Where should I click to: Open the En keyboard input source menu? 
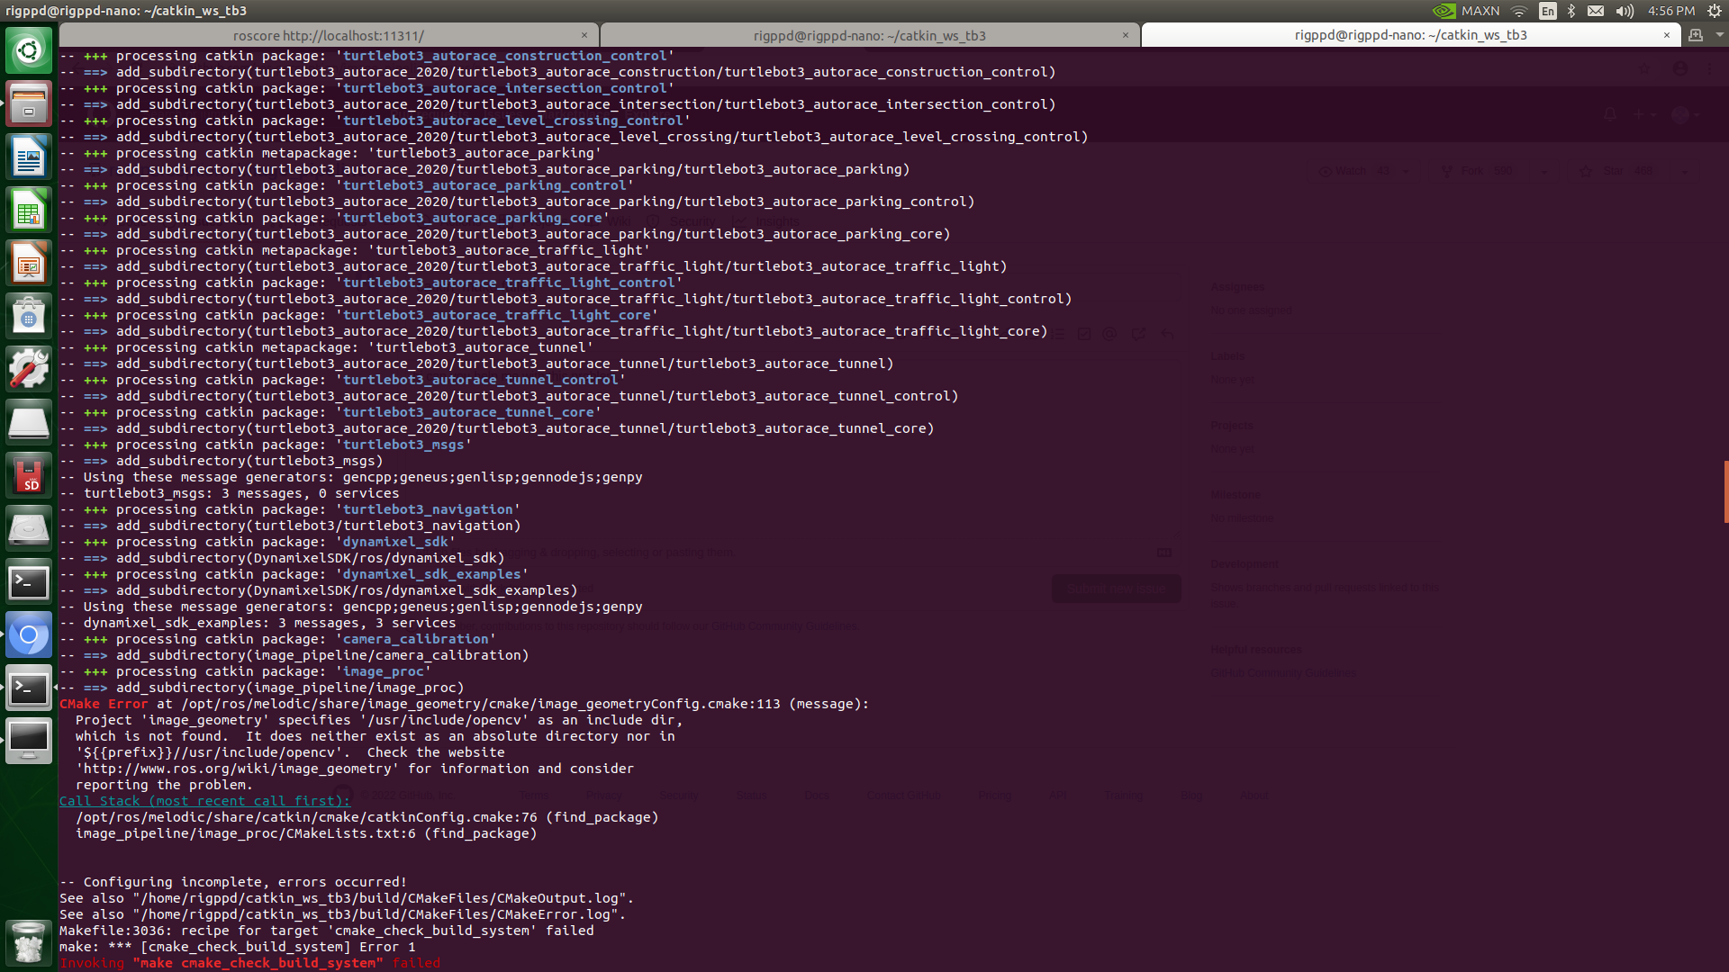pos(1547,11)
